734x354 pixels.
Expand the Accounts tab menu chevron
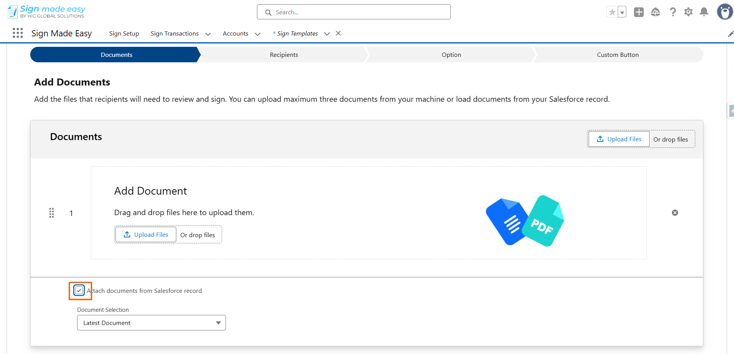pos(257,34)
